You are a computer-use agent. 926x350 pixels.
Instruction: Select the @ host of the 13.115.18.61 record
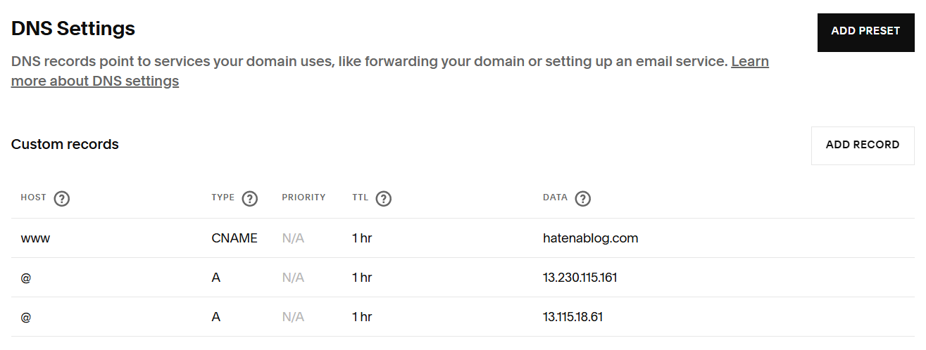(x=26, y=317)
